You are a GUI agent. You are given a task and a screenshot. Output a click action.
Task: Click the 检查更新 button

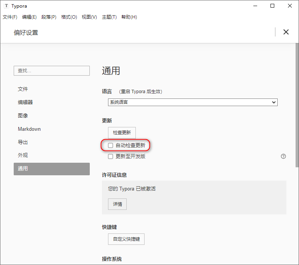coord(122,133)
